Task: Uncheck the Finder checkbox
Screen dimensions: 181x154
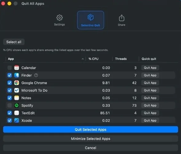Action: (10, 75)
